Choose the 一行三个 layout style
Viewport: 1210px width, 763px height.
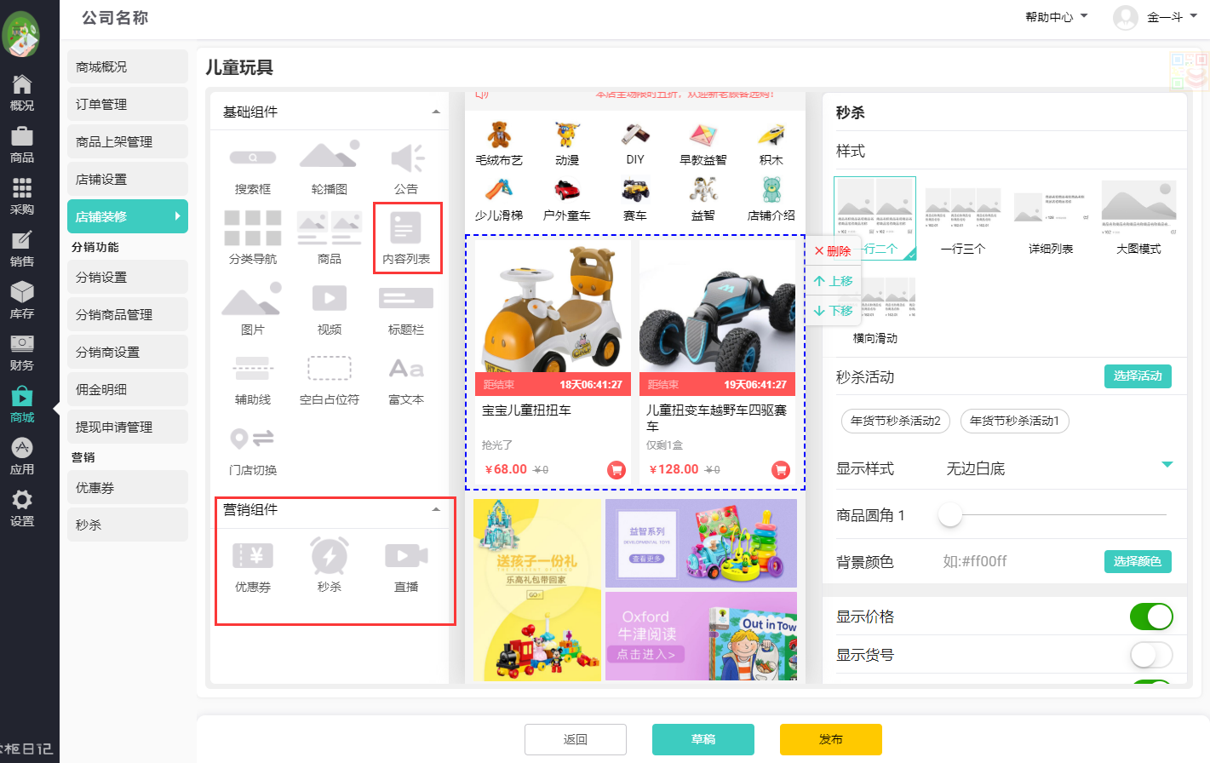tap(962, 216)
